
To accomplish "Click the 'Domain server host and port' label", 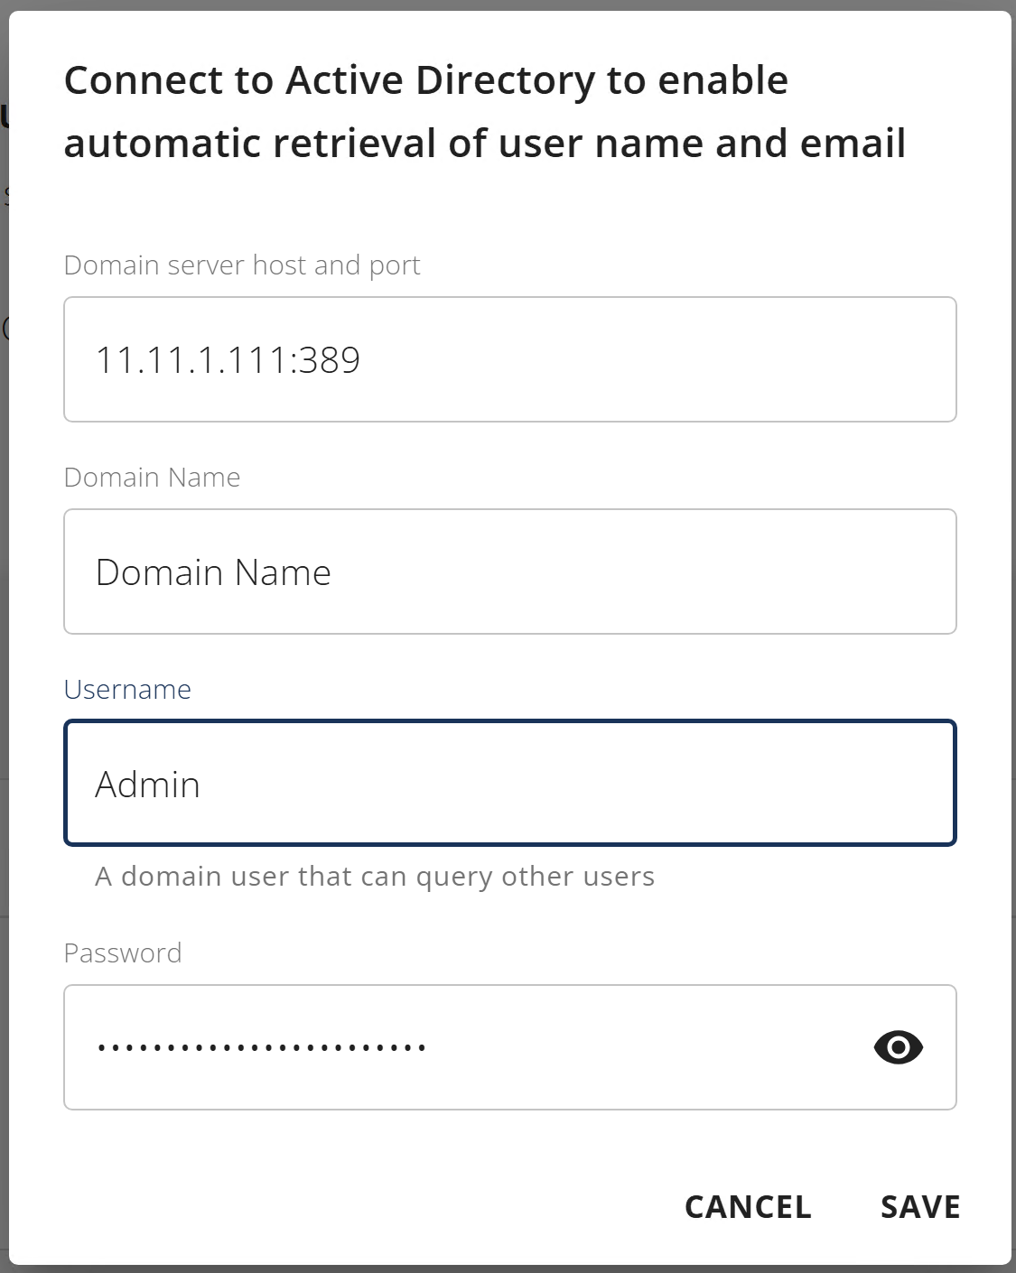I will point(242,265).
